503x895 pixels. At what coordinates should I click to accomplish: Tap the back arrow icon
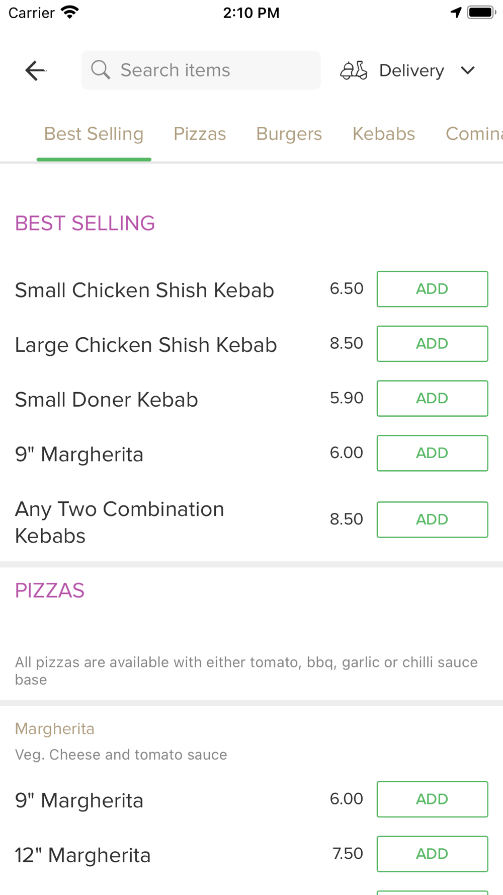[x=35, y=70]
